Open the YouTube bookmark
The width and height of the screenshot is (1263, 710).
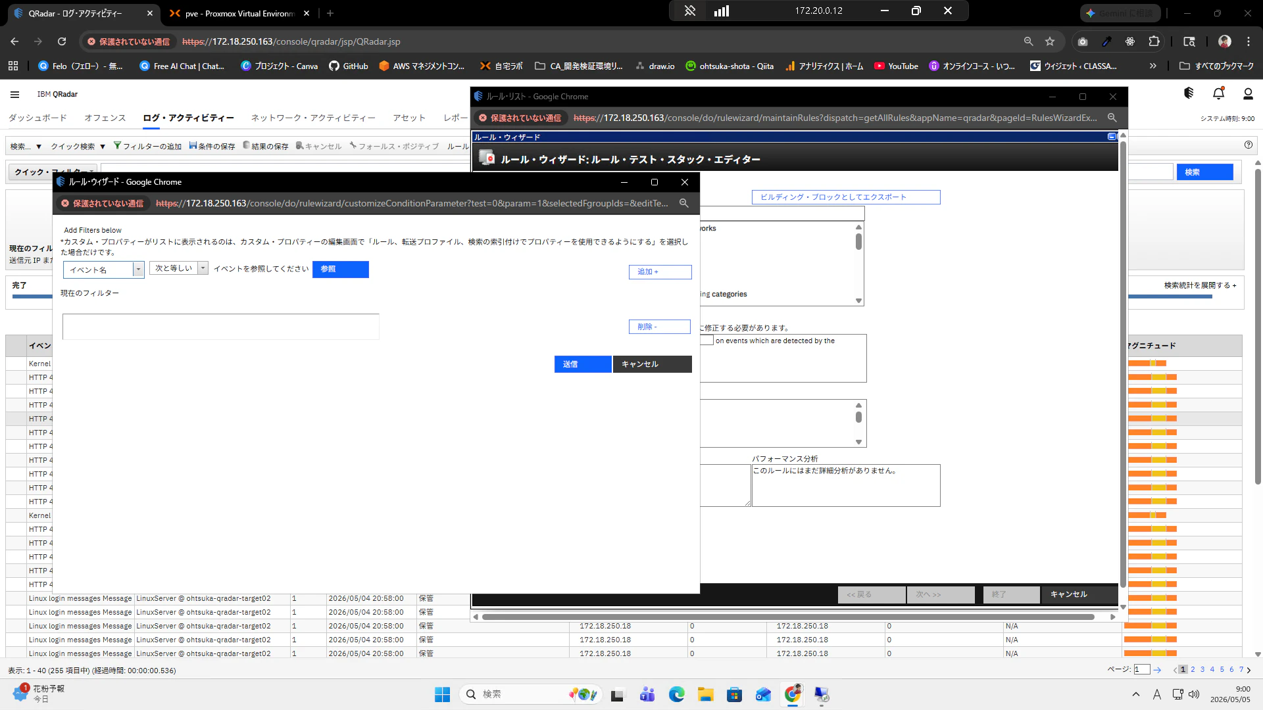click(x=896, y=66)
